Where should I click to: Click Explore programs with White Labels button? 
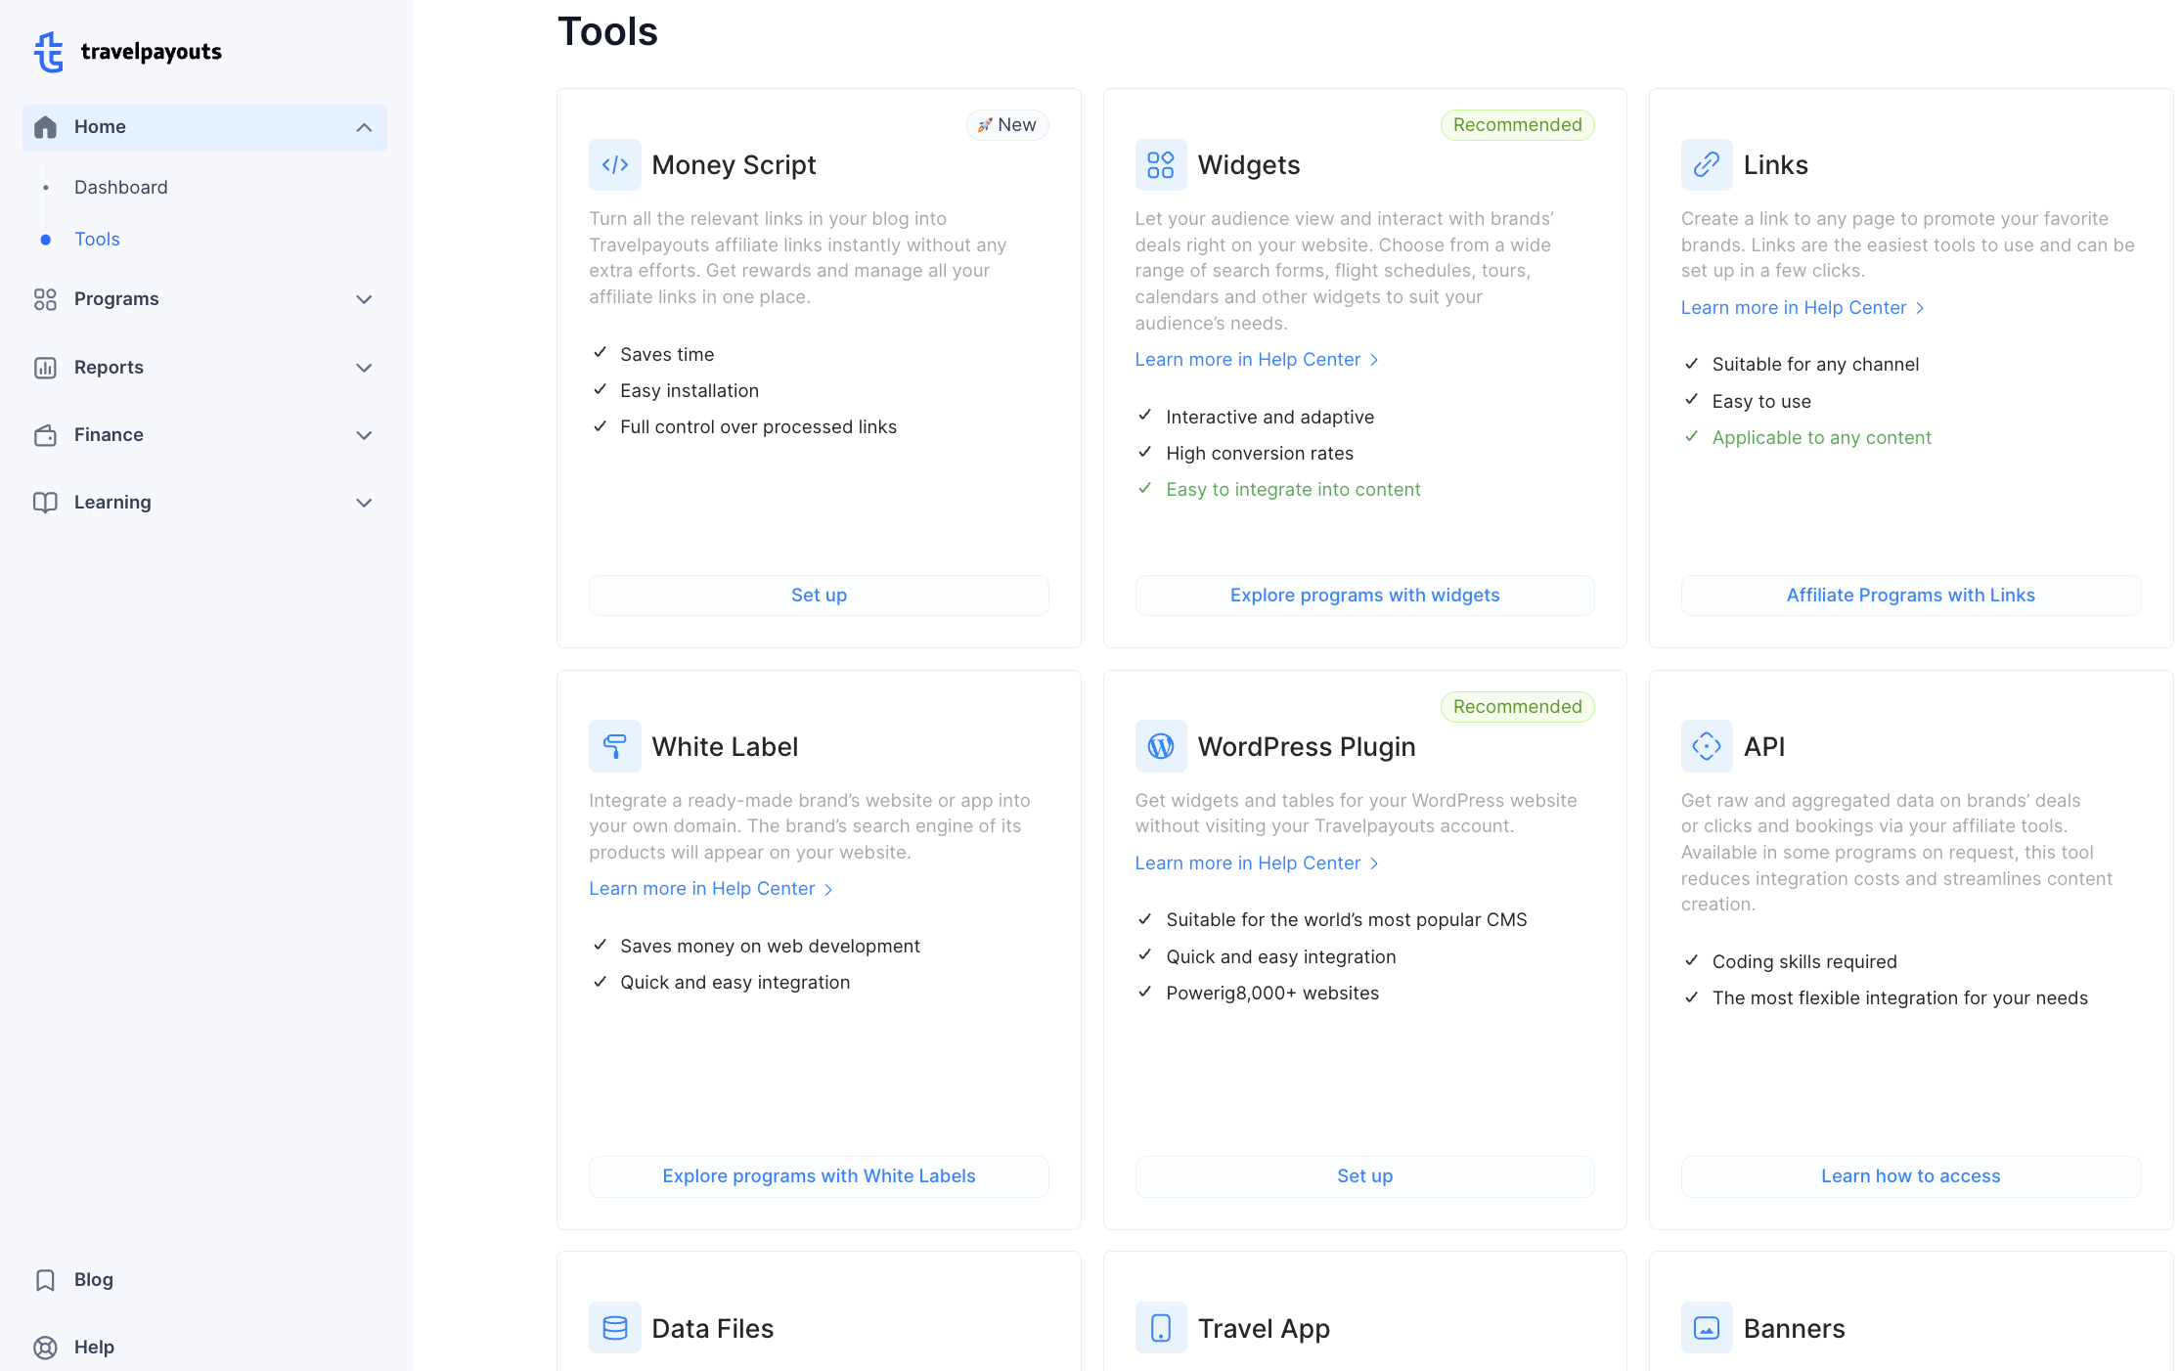819,1176
